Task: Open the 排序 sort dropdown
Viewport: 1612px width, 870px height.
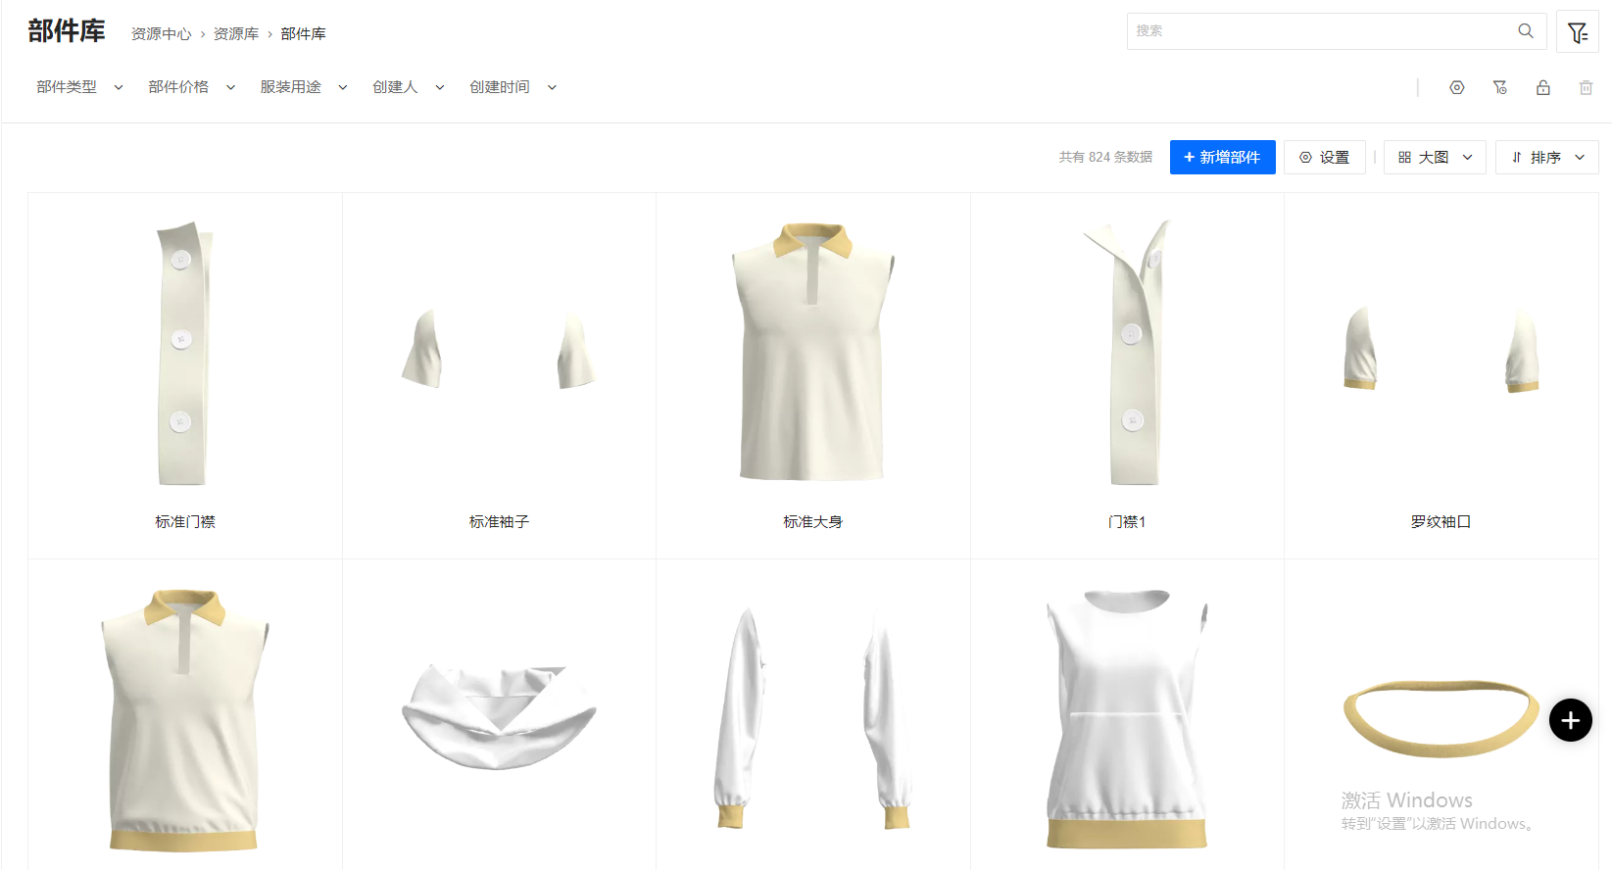Action: coord(1546,158)
